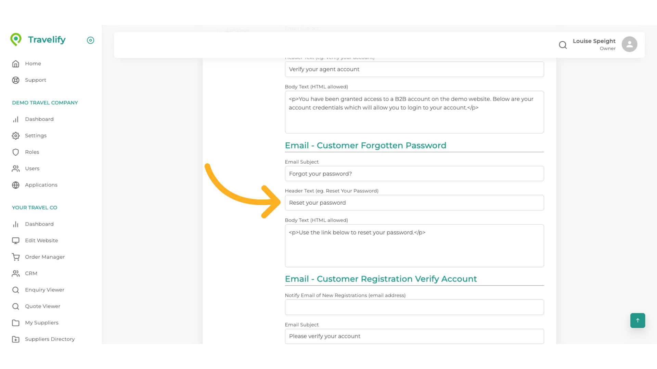Toggle the sidebar collapse target icon

90,40
